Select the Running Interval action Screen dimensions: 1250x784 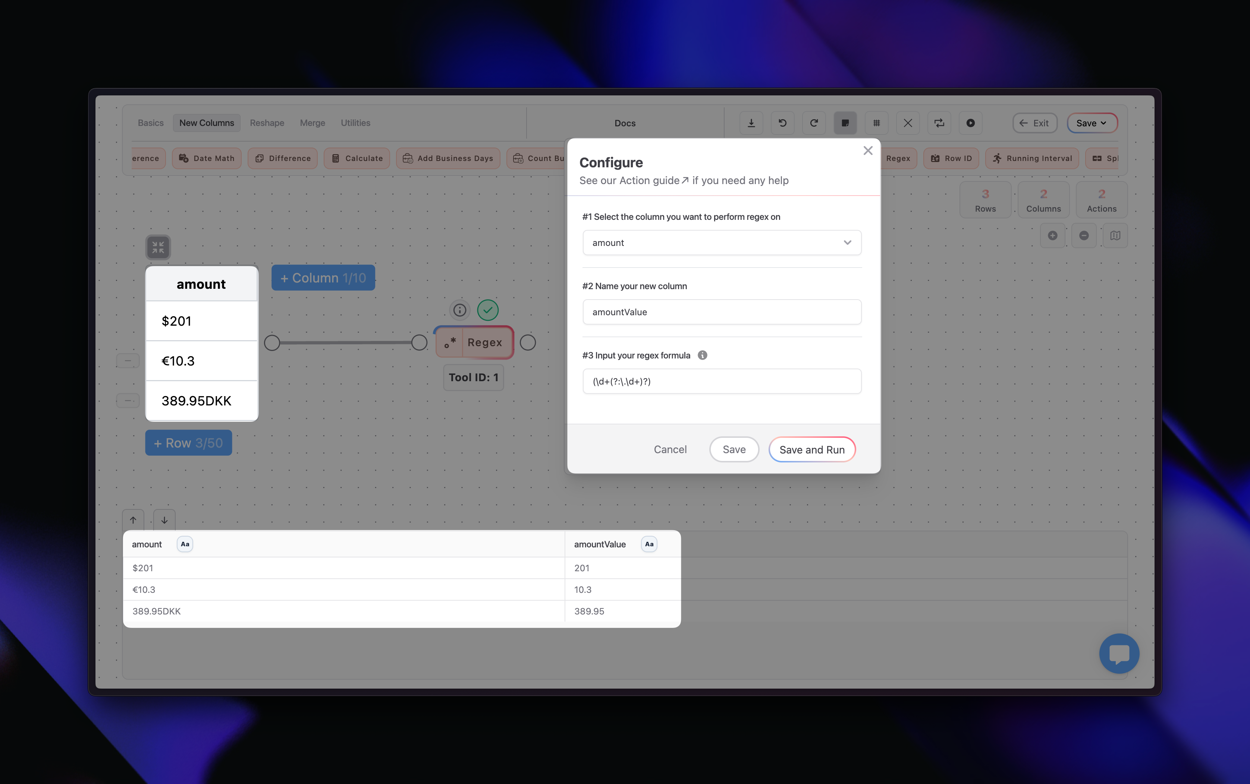click(x=1032, y=158)
